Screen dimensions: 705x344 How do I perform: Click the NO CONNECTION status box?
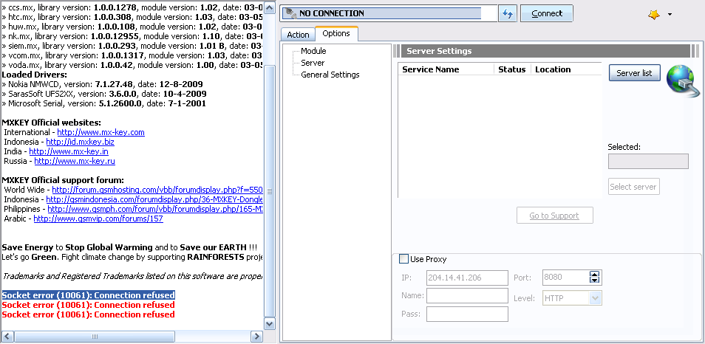pos(389,13)
